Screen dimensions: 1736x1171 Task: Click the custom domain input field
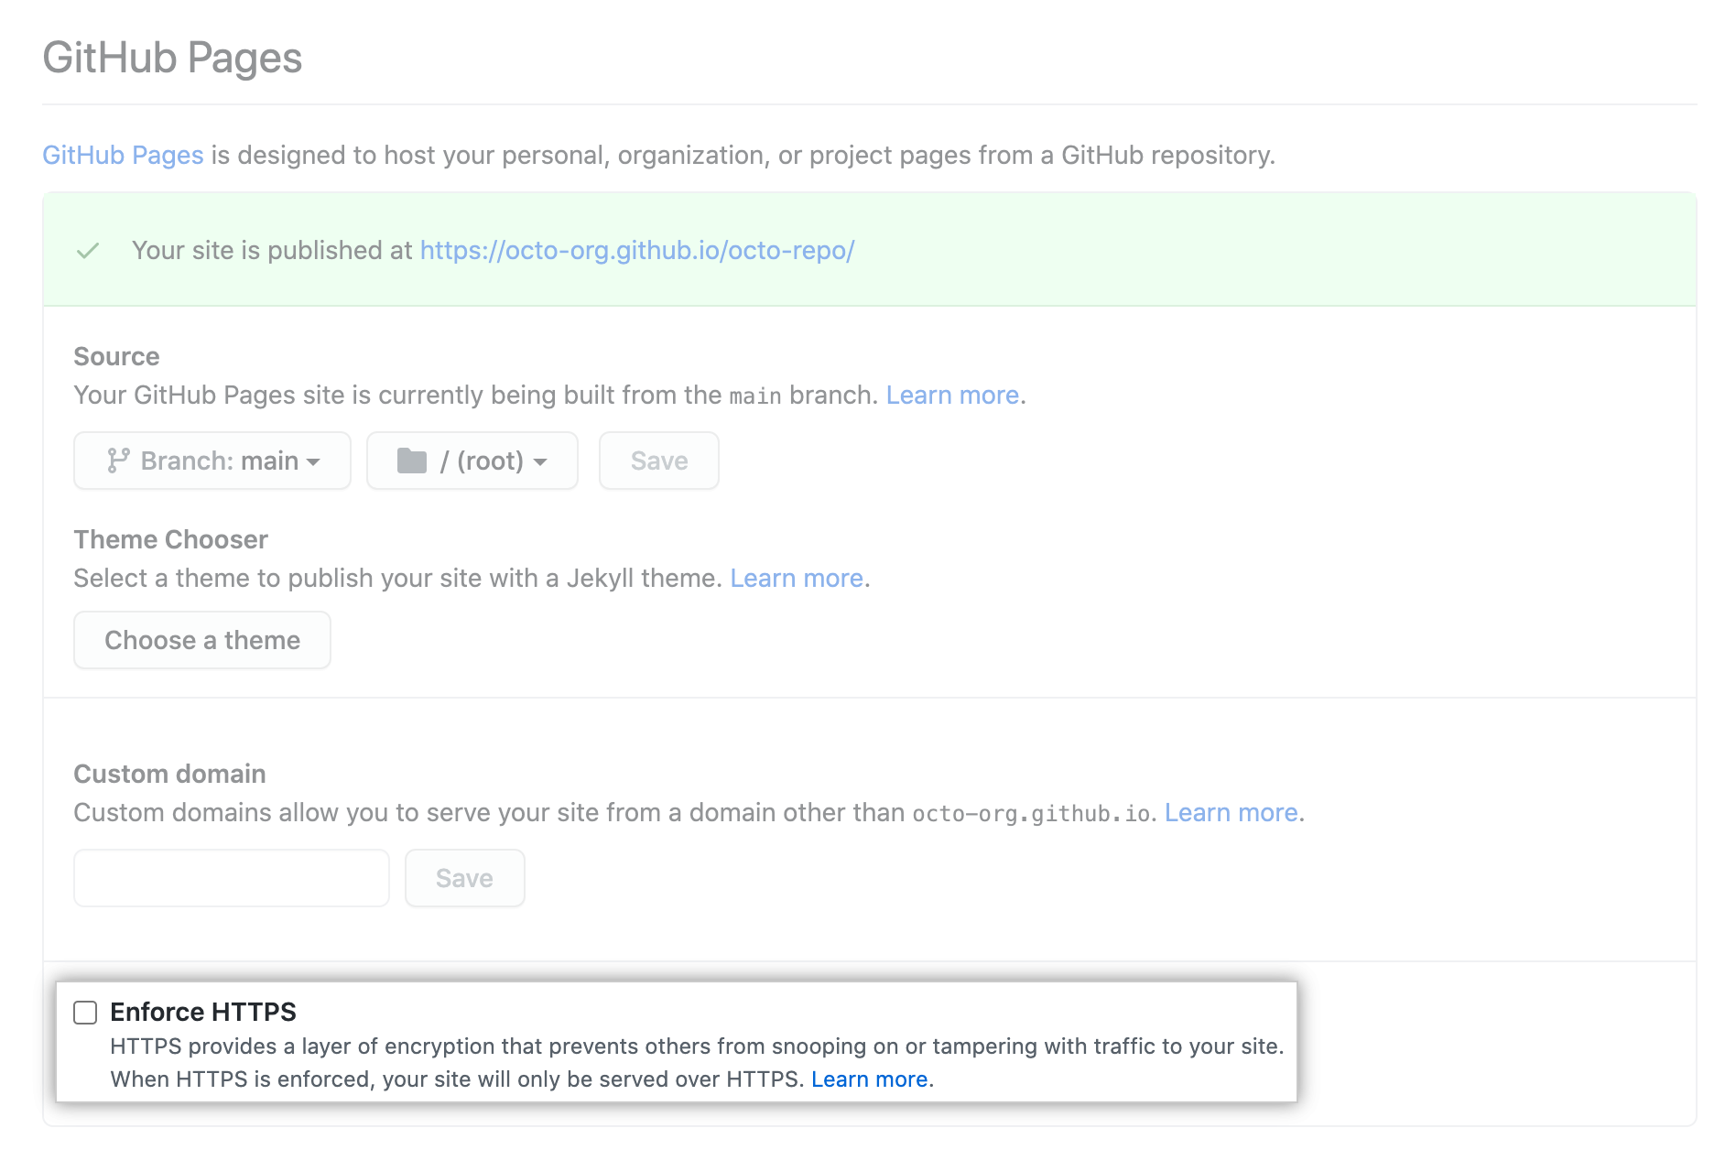(x=230, y=878)
